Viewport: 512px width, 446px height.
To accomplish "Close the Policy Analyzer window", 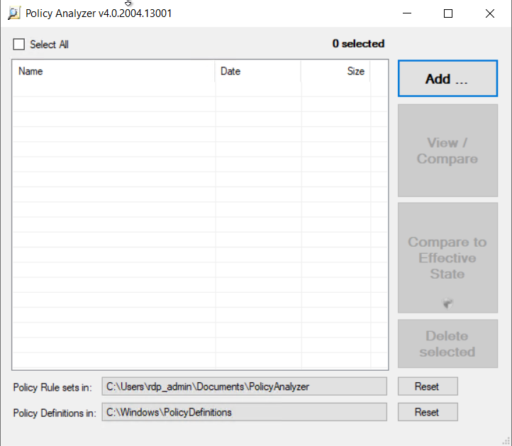I will tap(490, 13).
